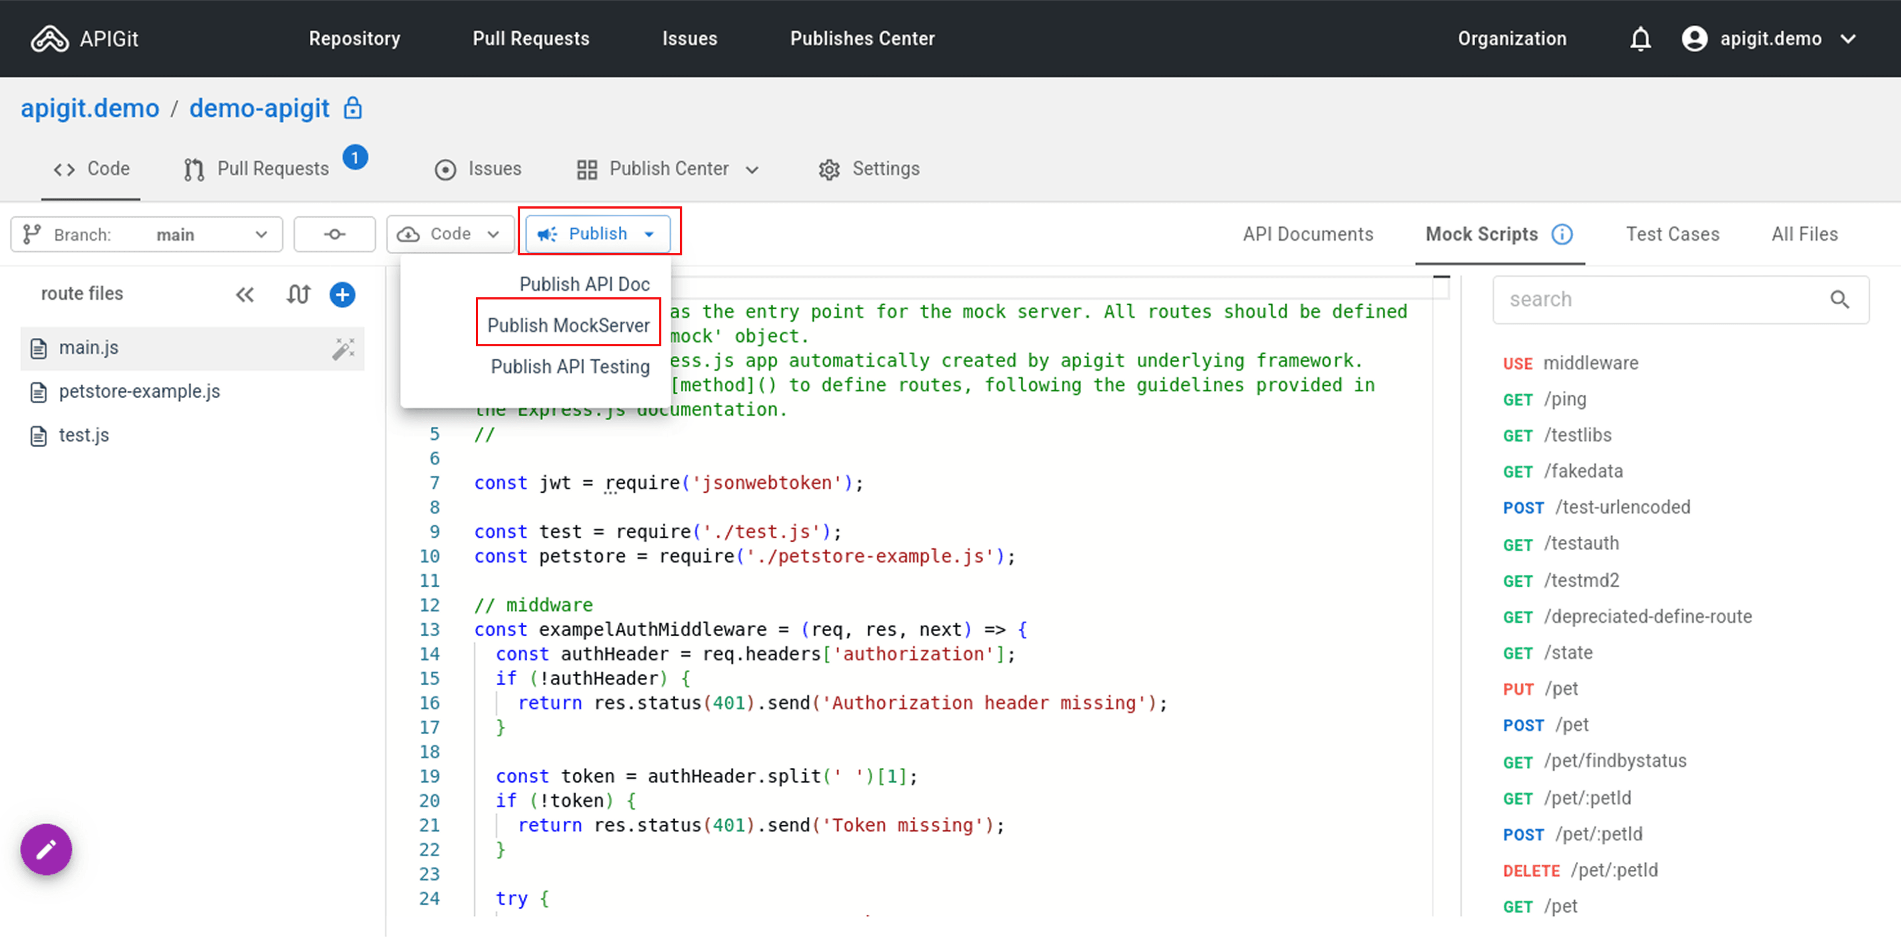Switch to the repository Issues tab
The width and height of the screenshot is (1901, 937).
click(x=477, y=169)
